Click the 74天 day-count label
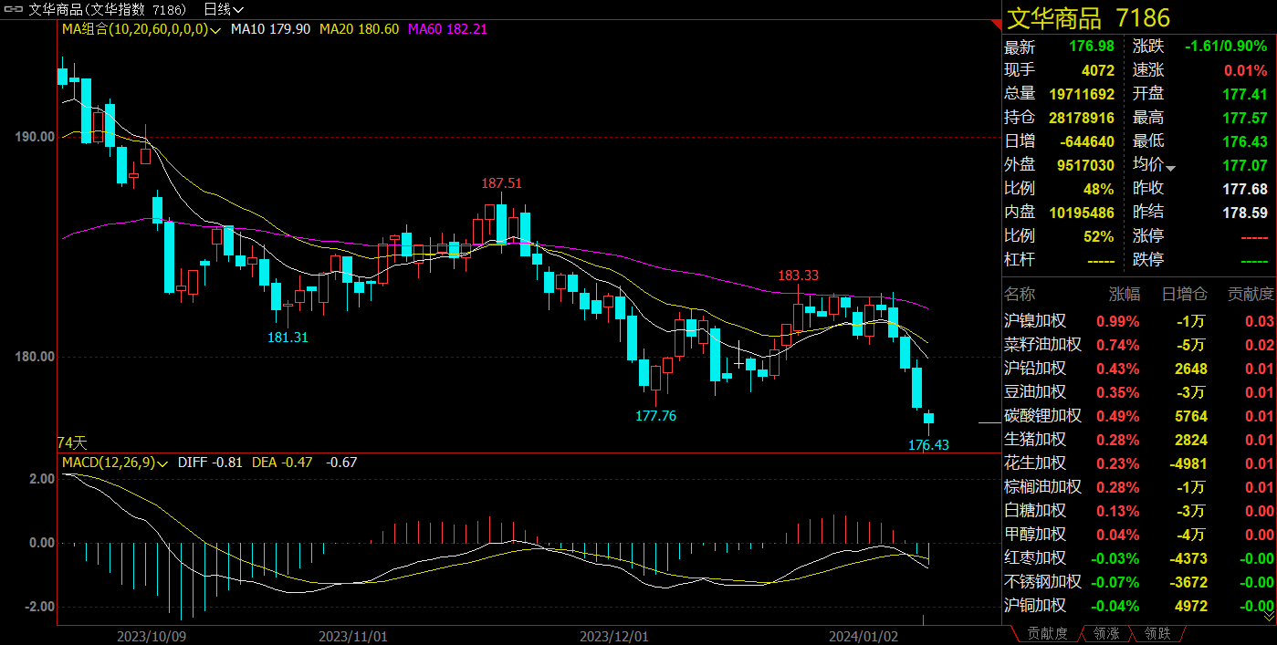 coord(72,442)
